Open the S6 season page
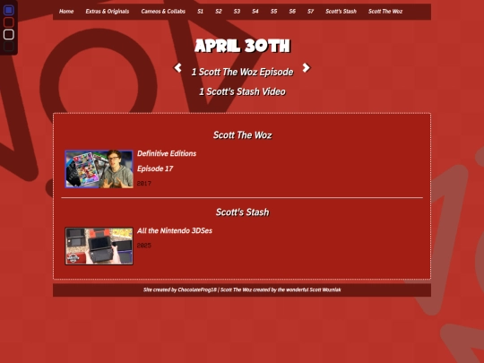 [x=292, y=12]
